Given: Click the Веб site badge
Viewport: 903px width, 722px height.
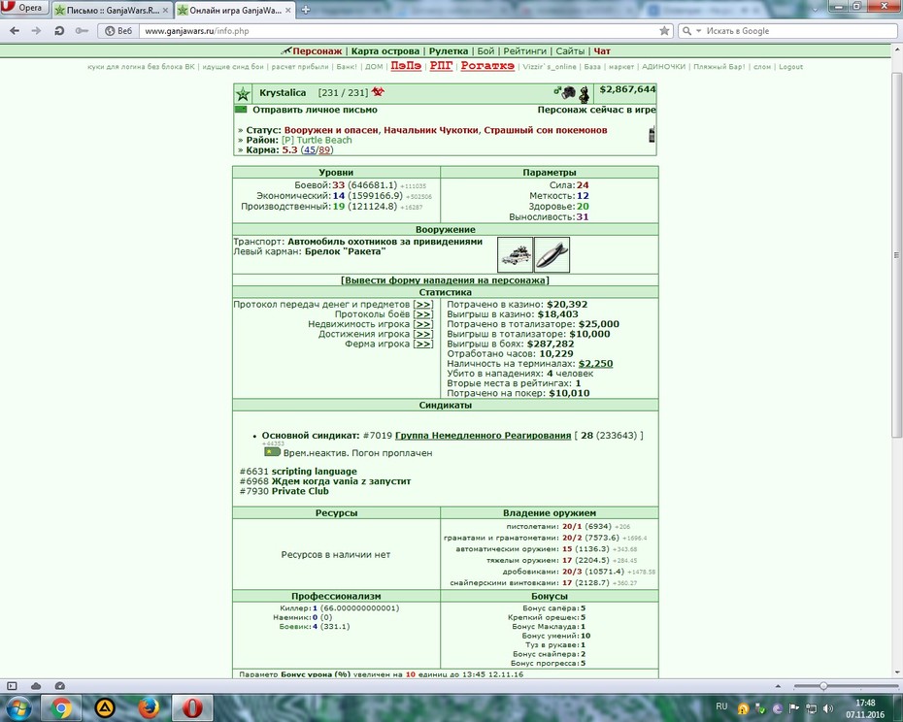Looking at the screenshot, I should (x=118, y=31).
